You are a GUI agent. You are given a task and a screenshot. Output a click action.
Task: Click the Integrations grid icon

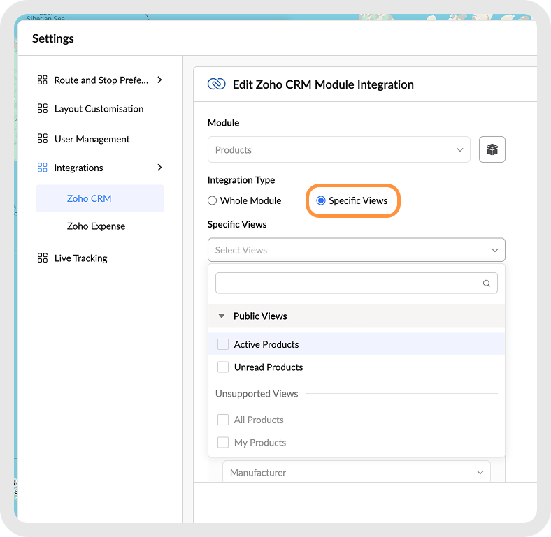tap(43, 168)
